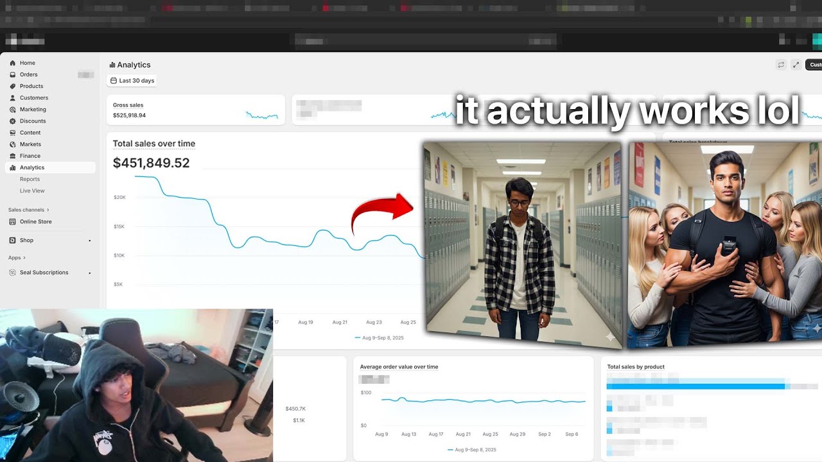Image resolution: width=822 pixels, height=462 pixels.
Task: Open the Last 30 days date picker
Action: tap(132, 81)
